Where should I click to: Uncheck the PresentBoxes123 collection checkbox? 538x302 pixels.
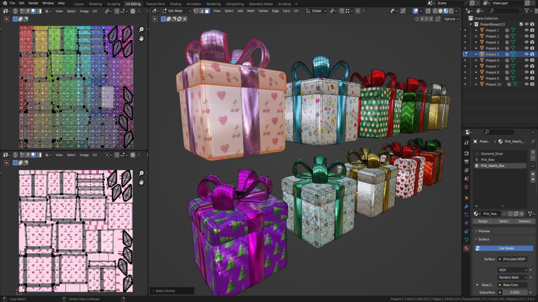click(x=521, y=24)
